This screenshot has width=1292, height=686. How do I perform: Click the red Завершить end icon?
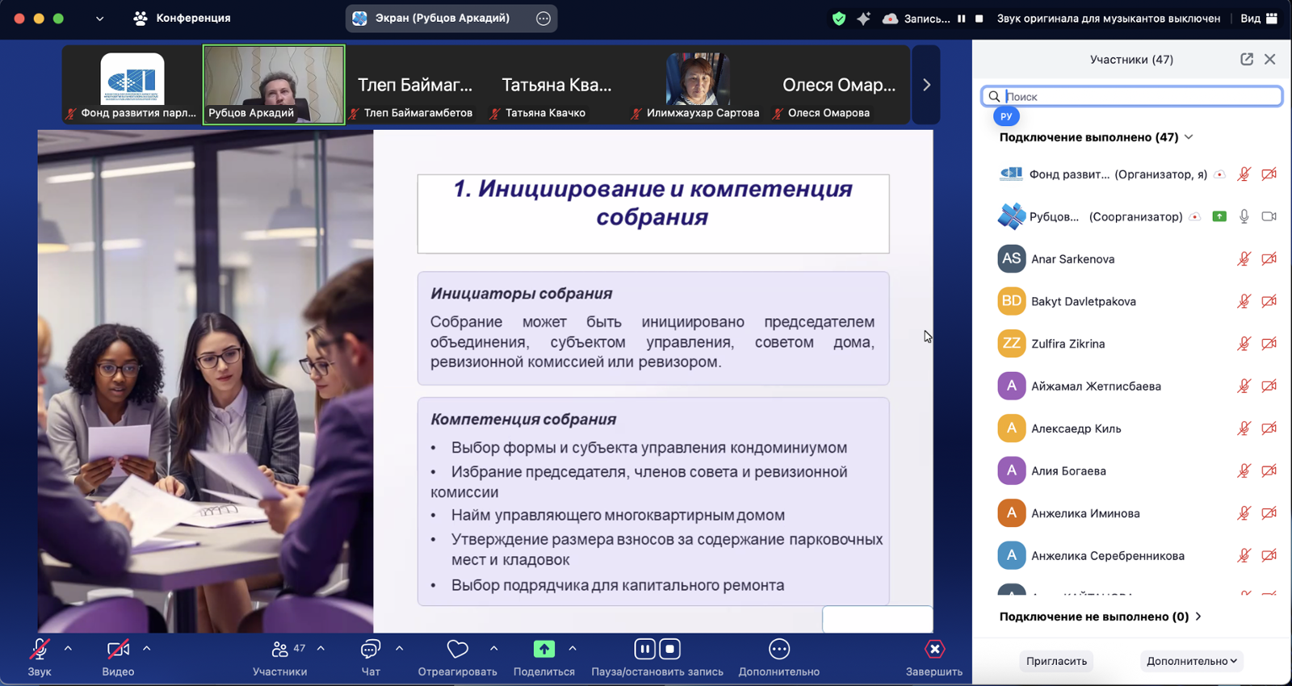934,650
